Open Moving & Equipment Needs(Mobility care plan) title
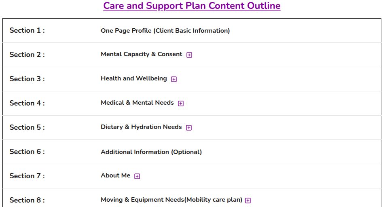This screenshot has width=383, height=207. pos(171,200)
